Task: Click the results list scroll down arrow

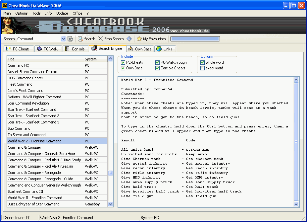Action: (x=111, y=204)
